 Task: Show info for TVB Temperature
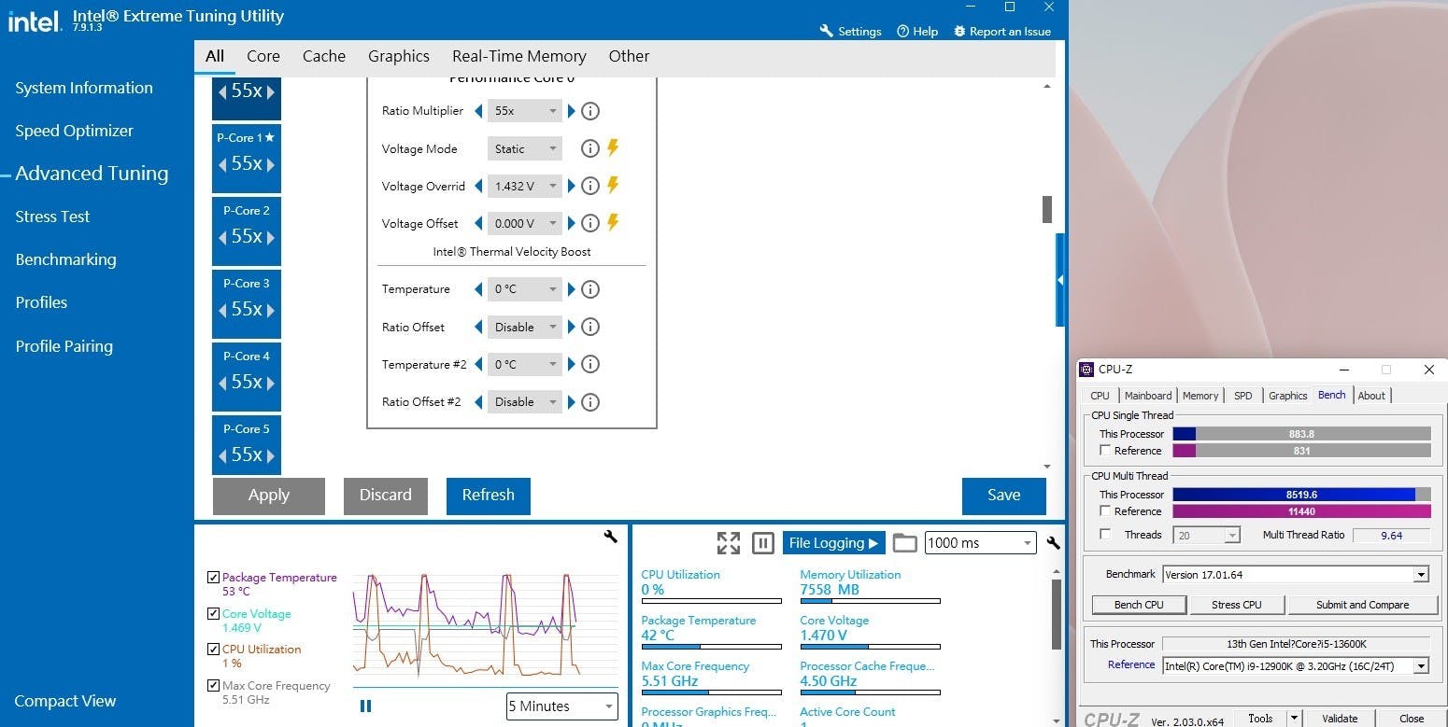pos(590,289)
